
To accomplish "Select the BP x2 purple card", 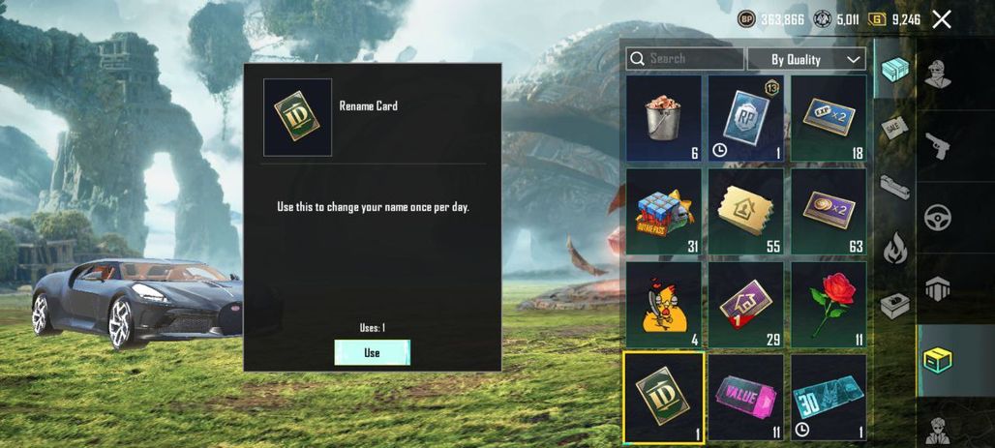I will coord(829,212).
